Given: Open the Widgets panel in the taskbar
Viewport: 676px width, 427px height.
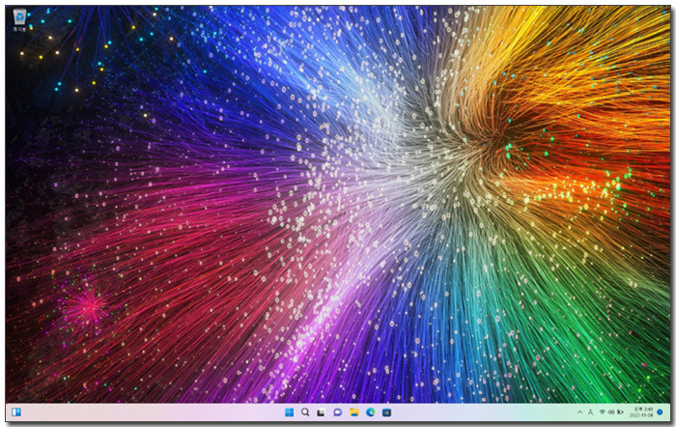Looking at the screenshot, I should 16,413.
